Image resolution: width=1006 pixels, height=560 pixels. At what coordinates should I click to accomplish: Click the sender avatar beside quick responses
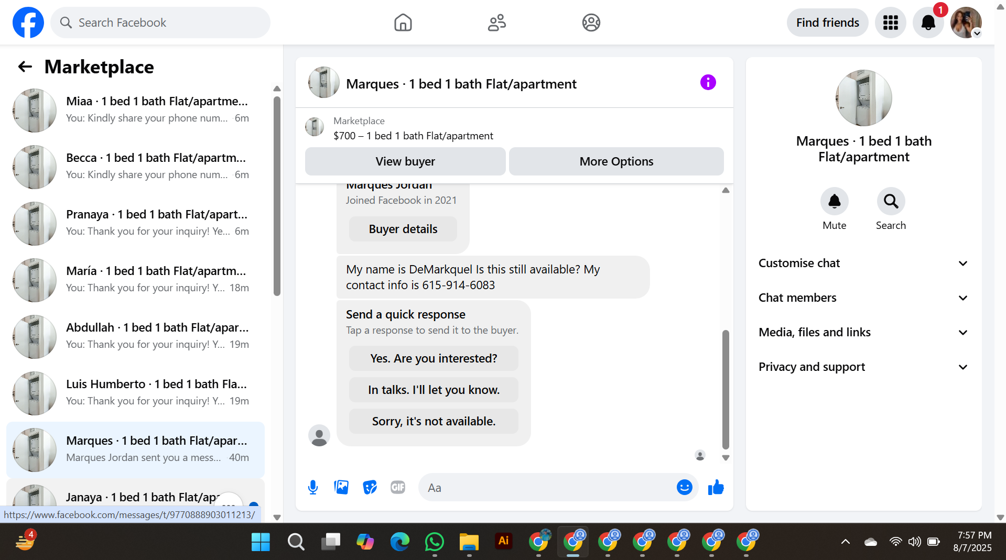(319, 435)
